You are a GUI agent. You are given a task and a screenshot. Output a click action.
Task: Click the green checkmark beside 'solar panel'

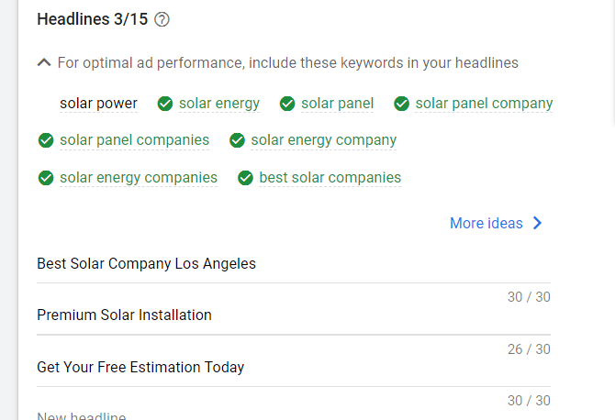[x=287, y=104]
